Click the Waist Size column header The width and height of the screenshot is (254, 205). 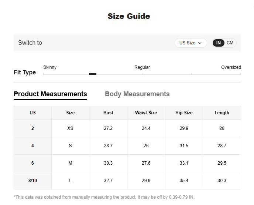click(146, 113)
